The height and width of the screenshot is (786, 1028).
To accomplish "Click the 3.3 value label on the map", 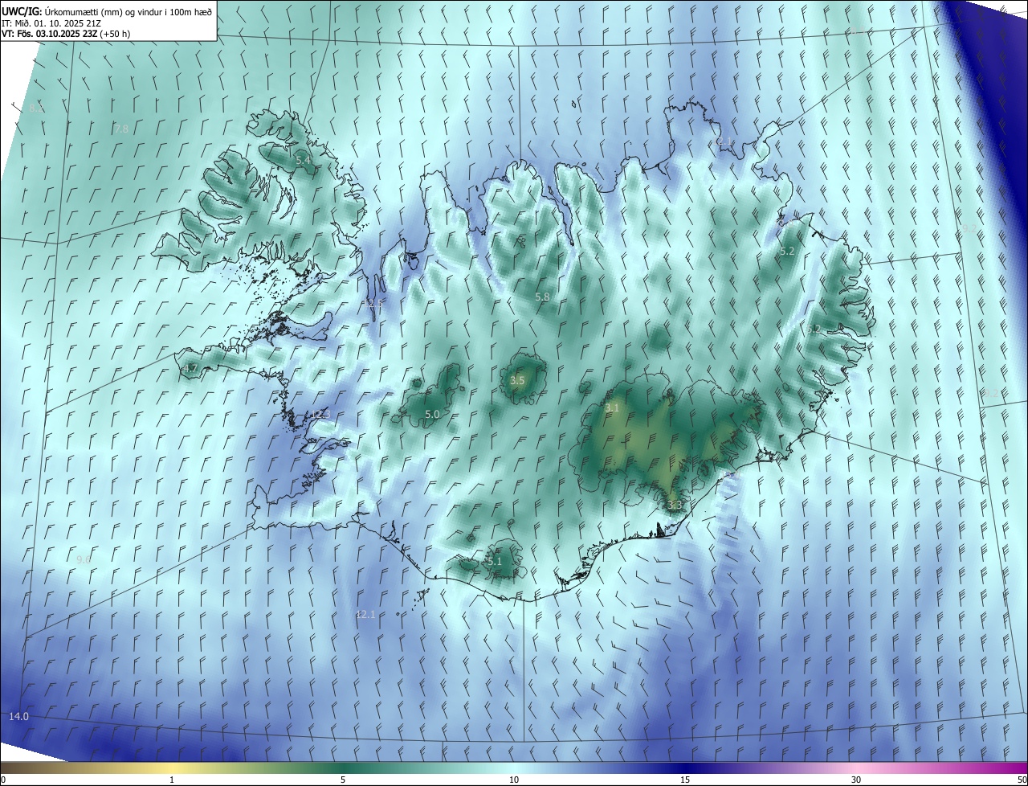I will pos(675,505).
